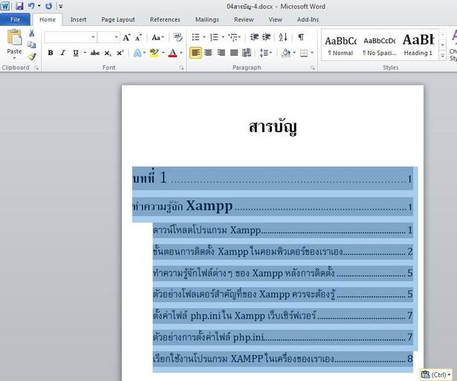
Task: Apply the Normal style
Action: 340,45
